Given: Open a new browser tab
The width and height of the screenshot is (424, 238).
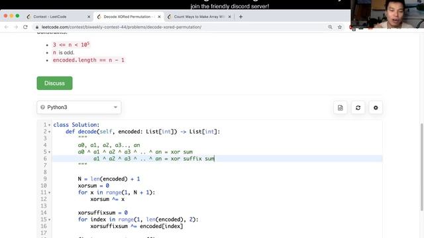Looking at the screenshot, I should click(240, 17).
